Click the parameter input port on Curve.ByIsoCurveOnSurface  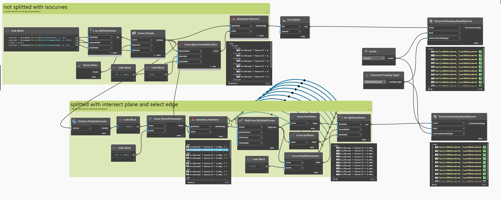(x=190, y=62)
